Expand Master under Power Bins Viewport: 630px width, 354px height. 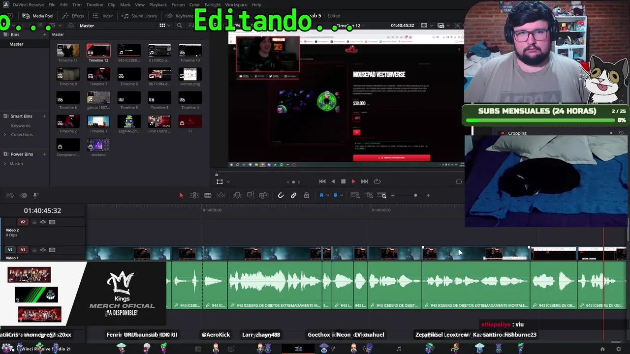(5, 164)
